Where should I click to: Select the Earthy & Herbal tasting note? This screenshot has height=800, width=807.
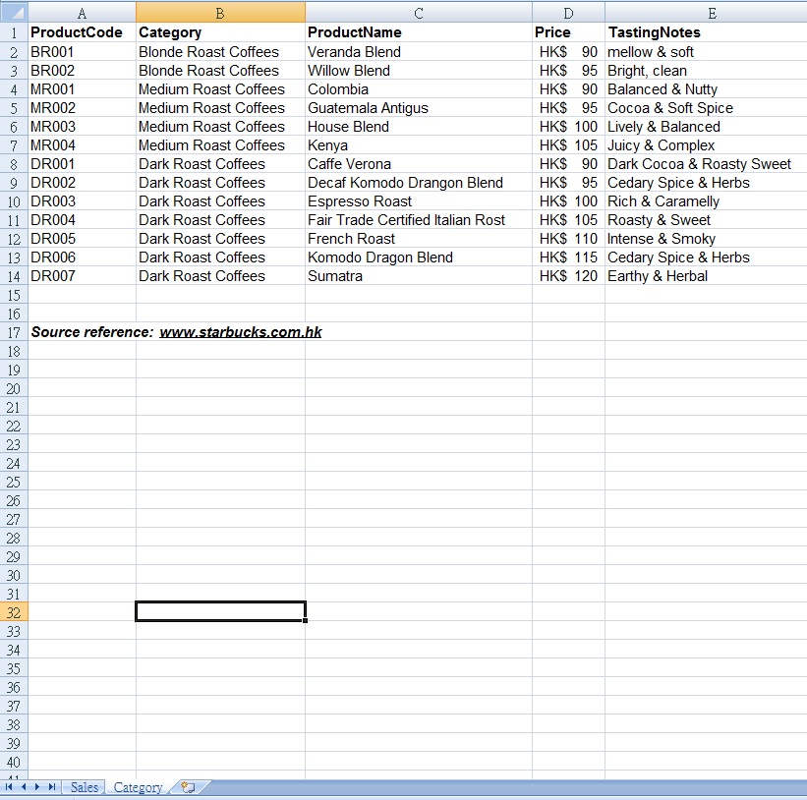pyautogui.click(x=658, y=276)
